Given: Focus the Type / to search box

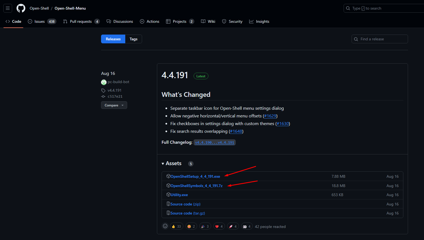Looking at the screenshot, I should pyautogui.click(x=384, y=8).
